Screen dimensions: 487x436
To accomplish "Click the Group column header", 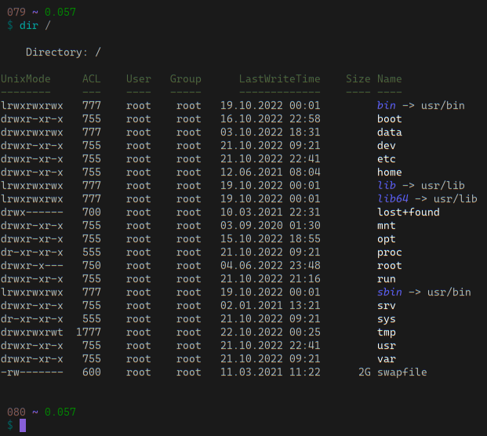I will click(x=185, y=79).
